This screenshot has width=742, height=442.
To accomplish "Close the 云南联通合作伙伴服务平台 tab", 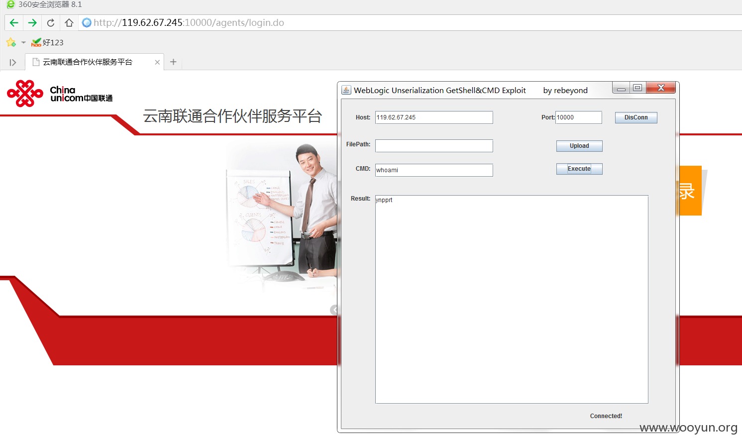I will coord(157,62).
